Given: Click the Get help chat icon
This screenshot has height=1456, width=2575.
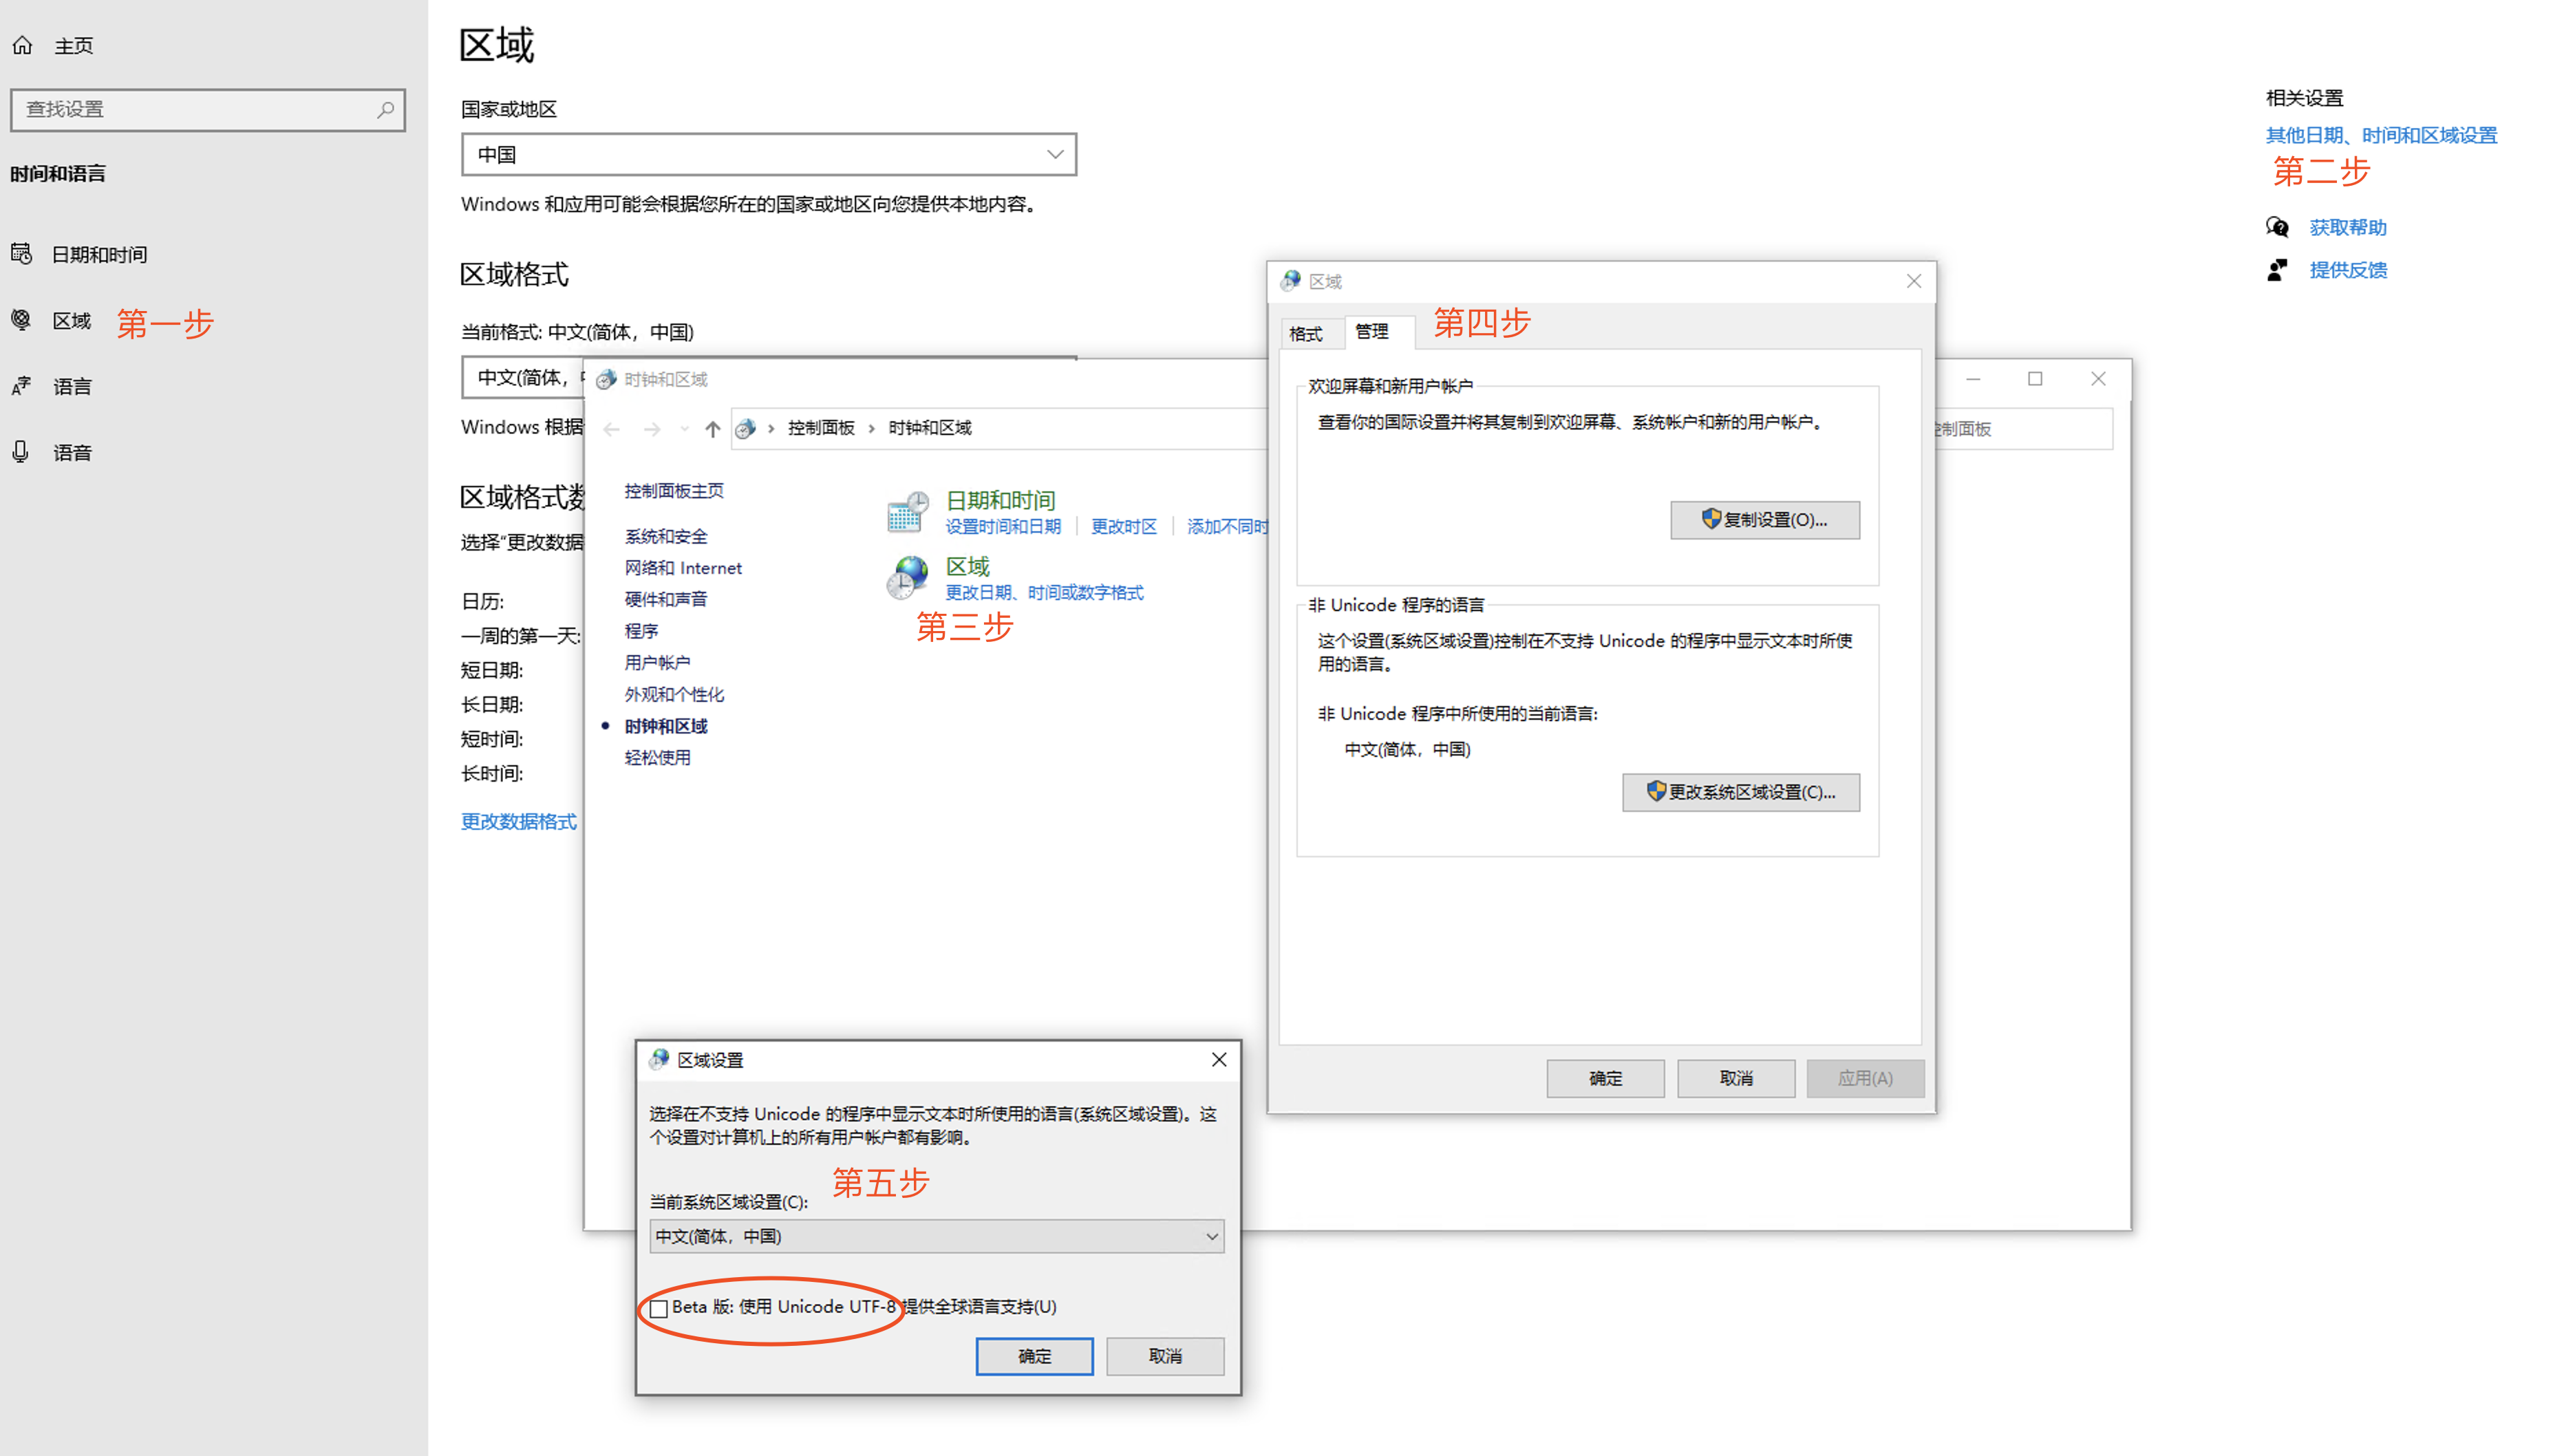Looking at the screenshot, I should click(x=2277, y=227).
